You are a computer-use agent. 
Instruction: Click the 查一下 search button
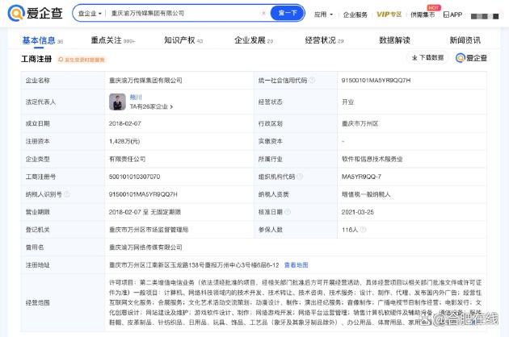(288, 13)
